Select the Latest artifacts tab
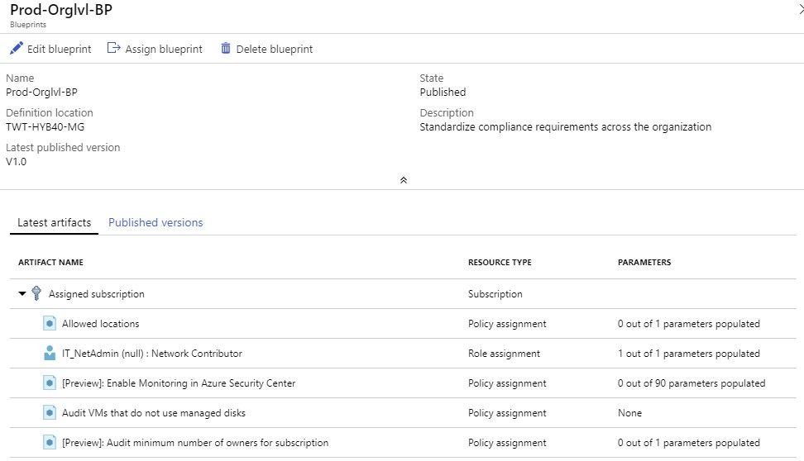Image resolution: width=804 pixels, height=461 pixels. (x=54, y=223)
